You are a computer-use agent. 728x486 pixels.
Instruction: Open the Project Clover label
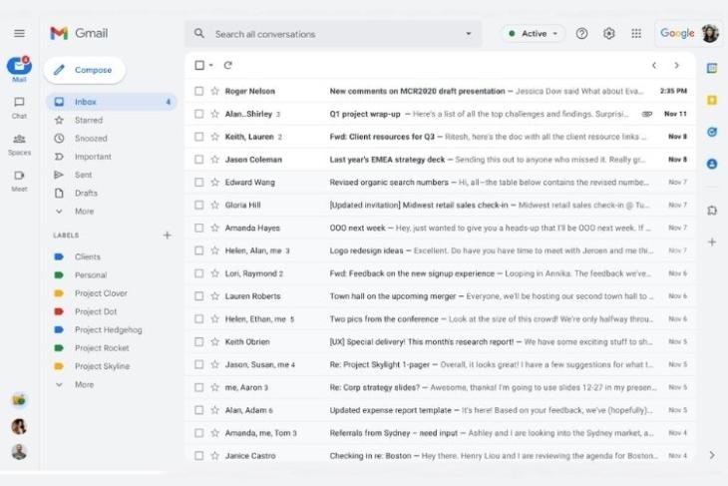(x=101, y=293)
